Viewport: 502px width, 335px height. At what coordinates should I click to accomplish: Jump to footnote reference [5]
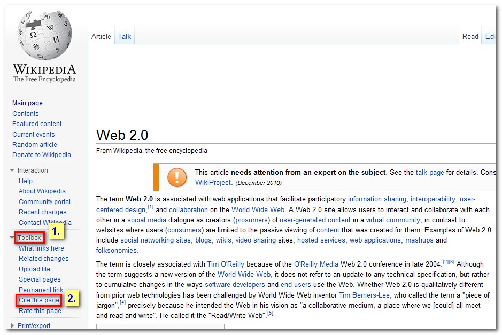coord(270,313)
